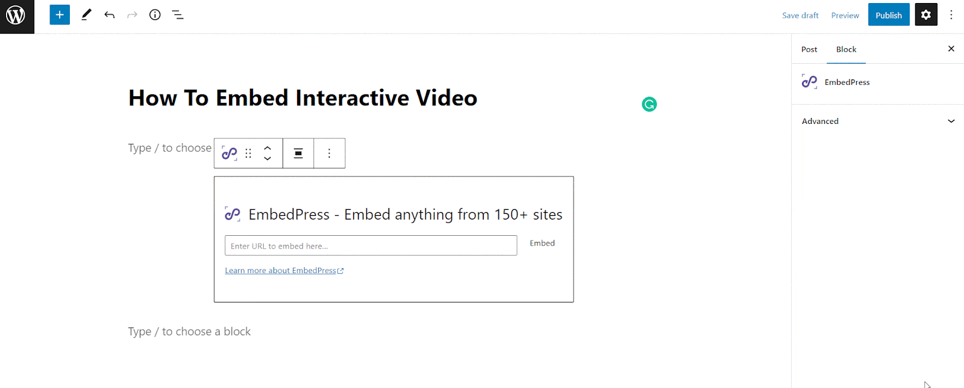
Task: Open Learn more about EmbedPress link
Action: 284,271
